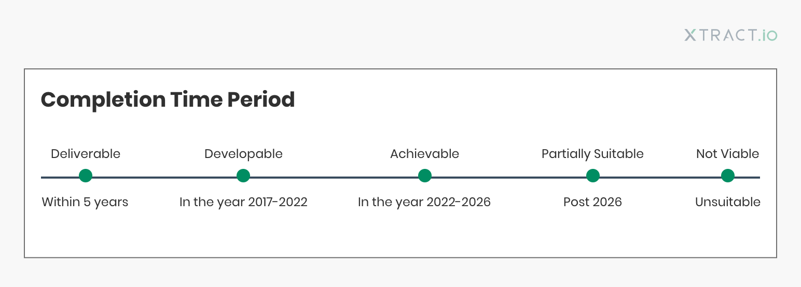Select the Not Viable label

click(727, 154)
